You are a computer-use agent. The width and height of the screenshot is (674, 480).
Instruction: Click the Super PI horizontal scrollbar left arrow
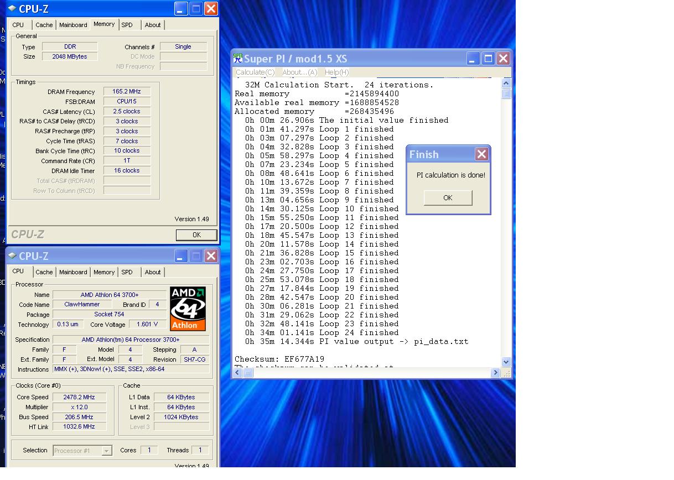pyautogui.click(x=237, y=373)
